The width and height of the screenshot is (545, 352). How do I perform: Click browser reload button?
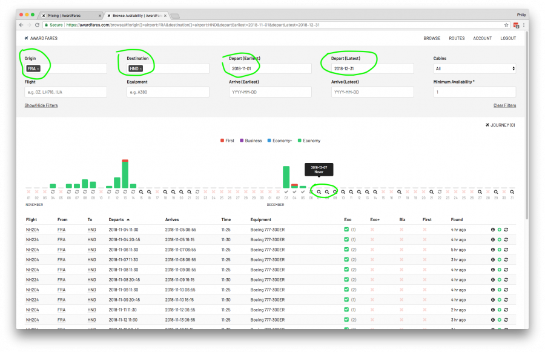pyautogui.click(x=38, y=25)
